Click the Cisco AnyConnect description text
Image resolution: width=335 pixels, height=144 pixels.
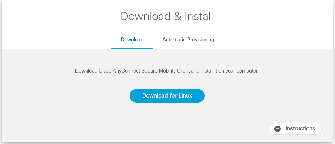(167, 71)
